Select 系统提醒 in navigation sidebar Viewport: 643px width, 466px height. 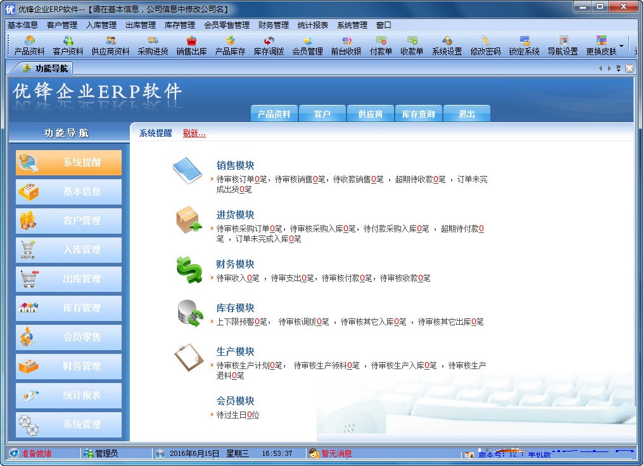click(69, 162)
